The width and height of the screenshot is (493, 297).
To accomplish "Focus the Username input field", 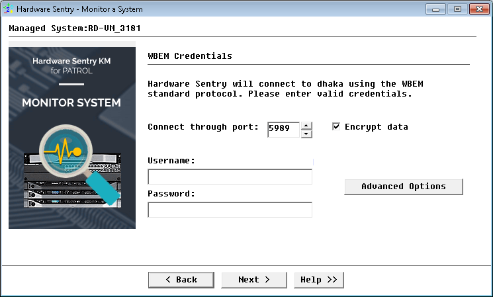I will coord(230,177).
